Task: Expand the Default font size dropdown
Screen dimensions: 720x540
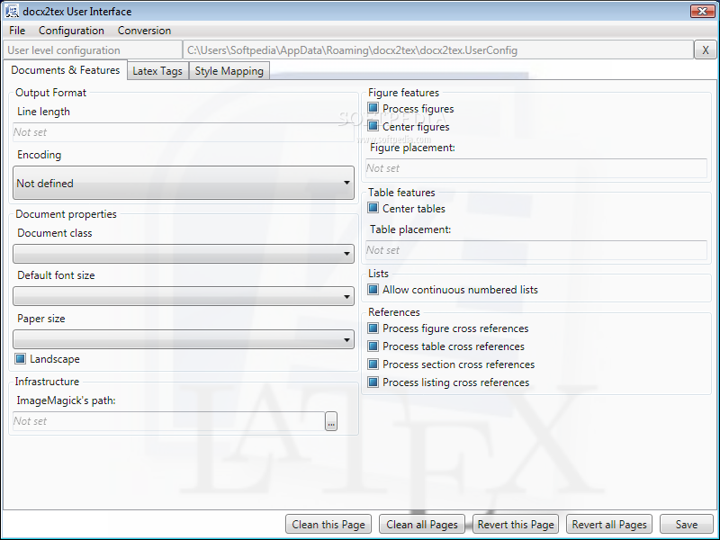Action: 184,296
